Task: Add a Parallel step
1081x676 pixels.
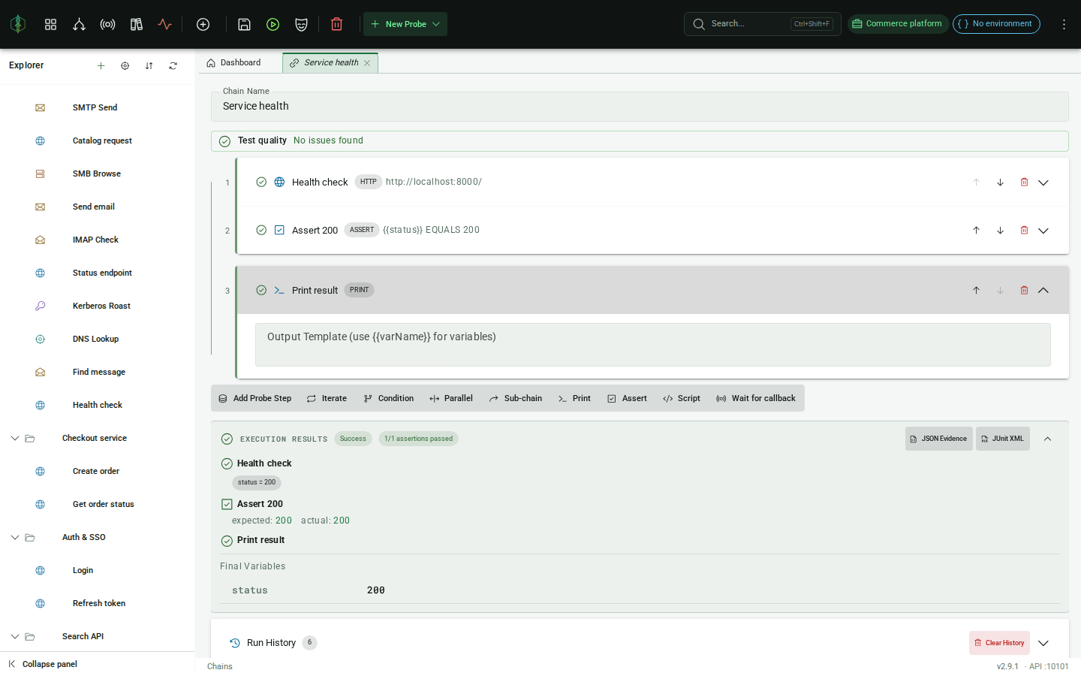Action: point(451,398)
